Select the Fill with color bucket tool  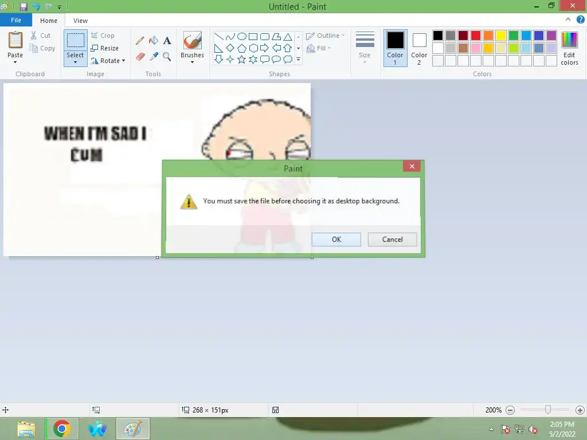click(x=154, y=41)
